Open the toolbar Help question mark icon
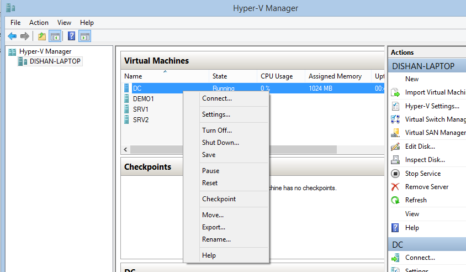466x272 pixels. (x=71, y=36)
